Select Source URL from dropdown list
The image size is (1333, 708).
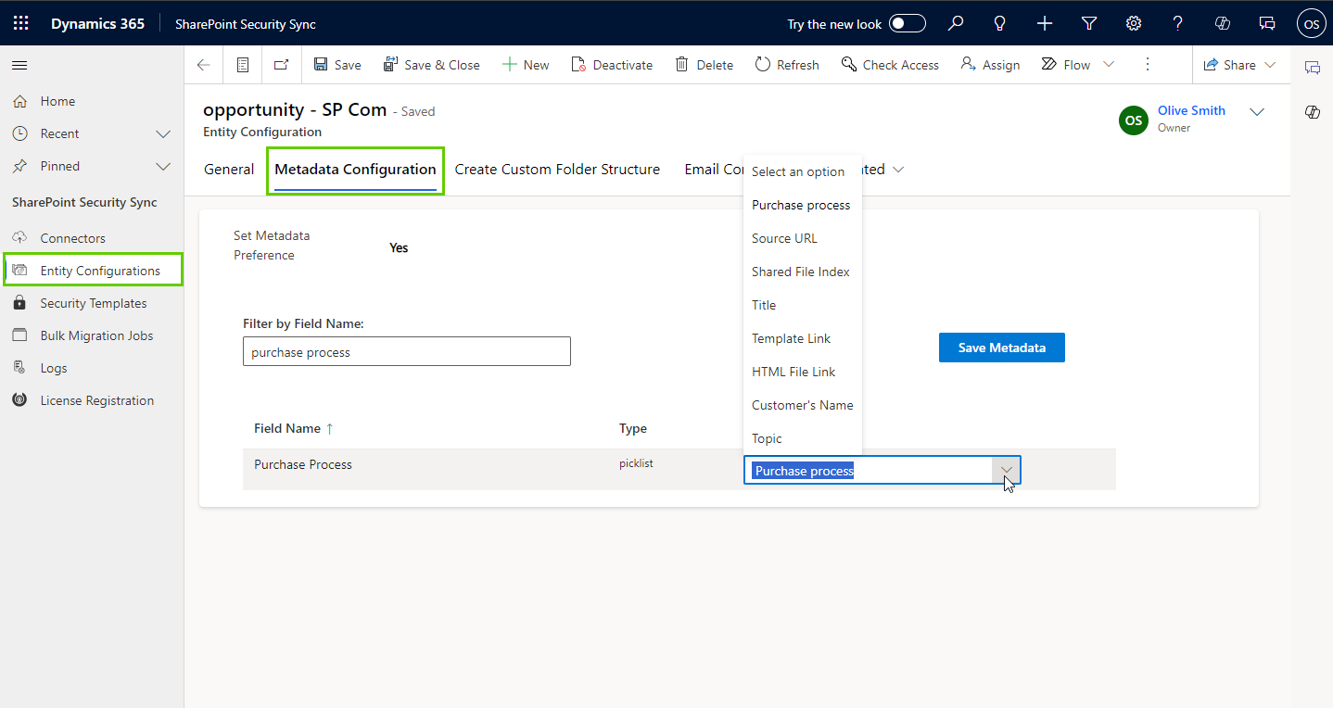pyautogui.click(x=784, y=238)
